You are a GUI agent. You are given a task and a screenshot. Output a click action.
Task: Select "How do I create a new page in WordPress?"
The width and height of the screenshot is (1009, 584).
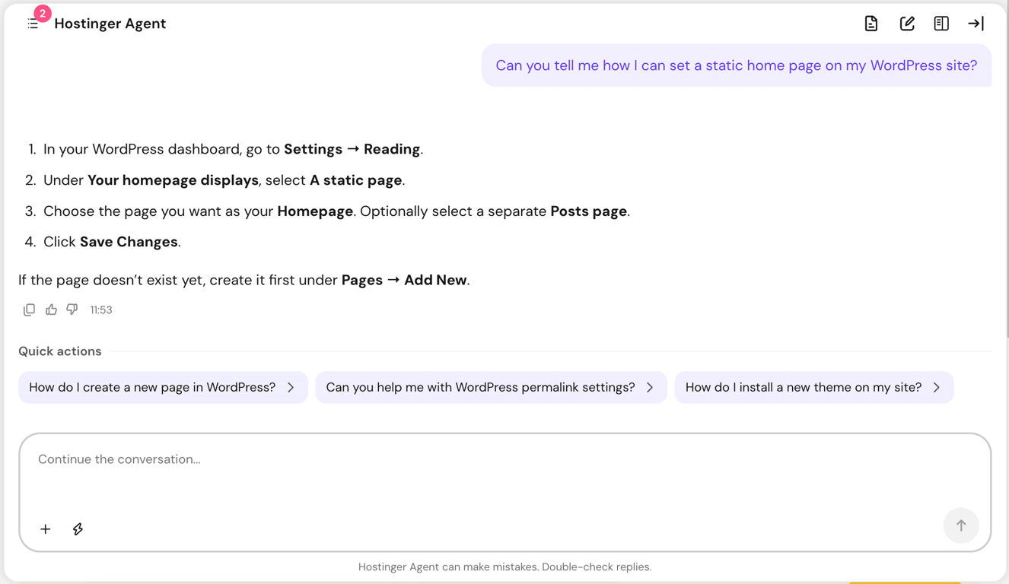click(x=163, y=387)
